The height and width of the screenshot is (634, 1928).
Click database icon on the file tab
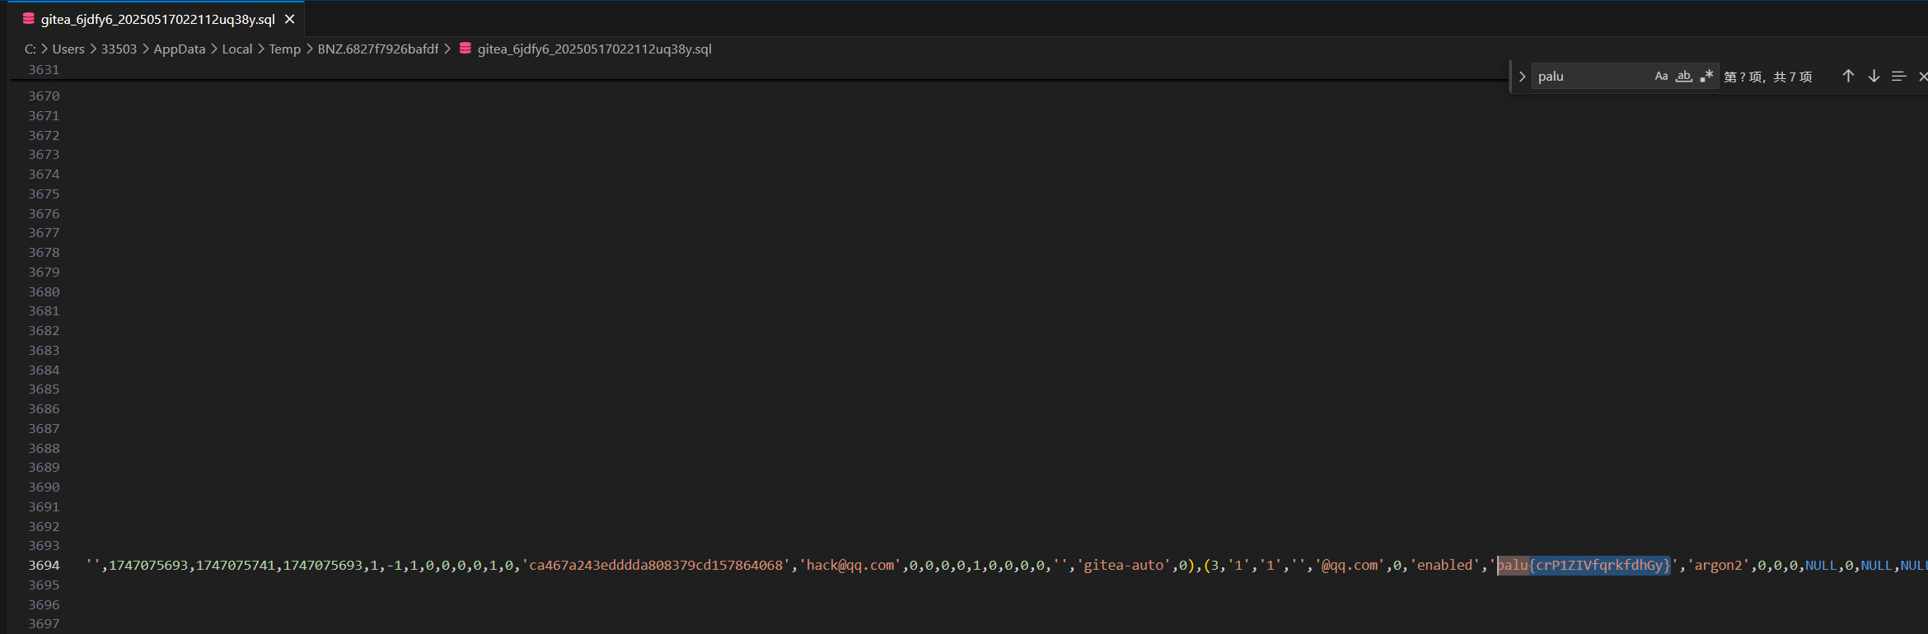(29, 19)
